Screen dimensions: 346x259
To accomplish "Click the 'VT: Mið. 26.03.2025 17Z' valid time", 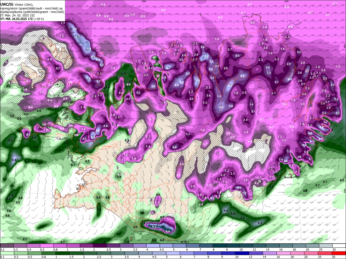I will (16, 19).
